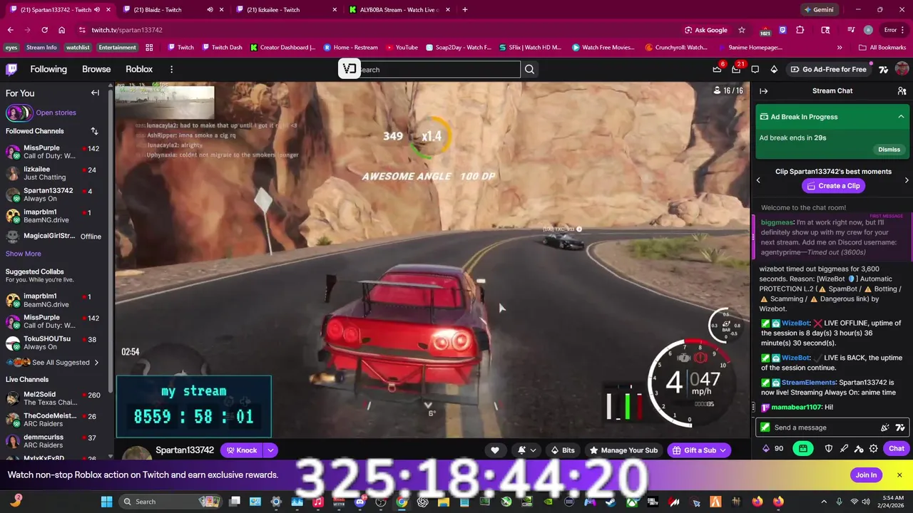Mute the Spartan133742 Twitch tab audio

click(97, 10)
